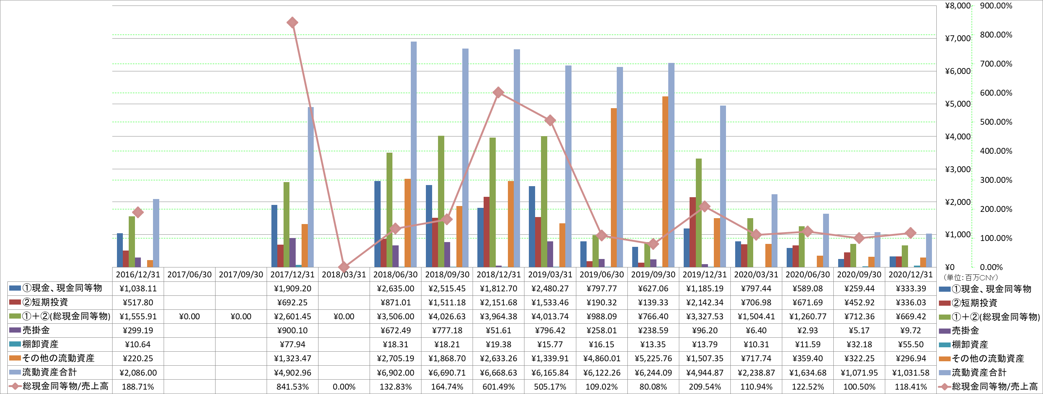This screenshot has width=1043, height=394.
Task: Click cell value ¥1,909.20
Action: (292, 289)
